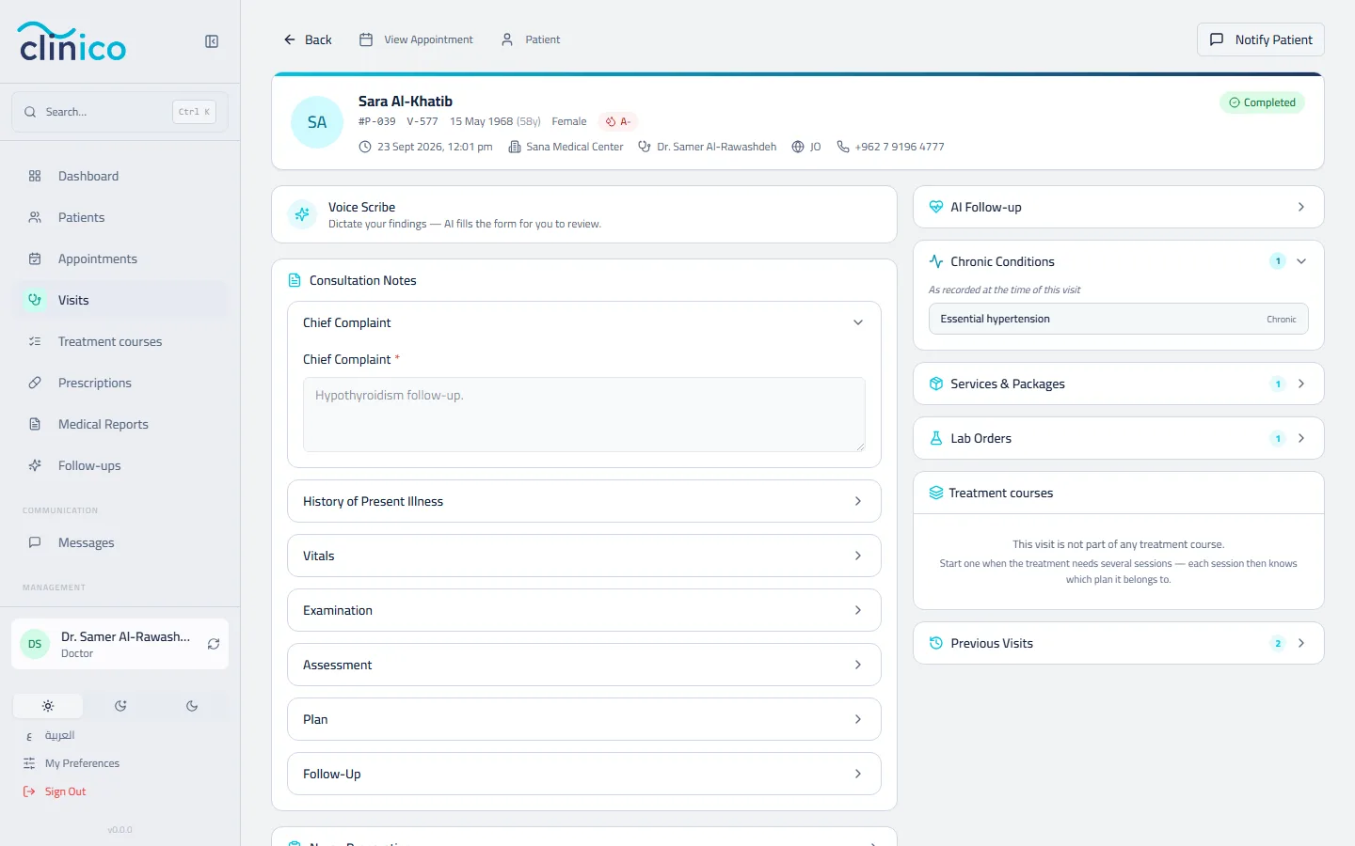Image resolution: width=1355 pixels, height=846 pixels.
Task: Expand the Examination section
Action: tap(584, 610)
